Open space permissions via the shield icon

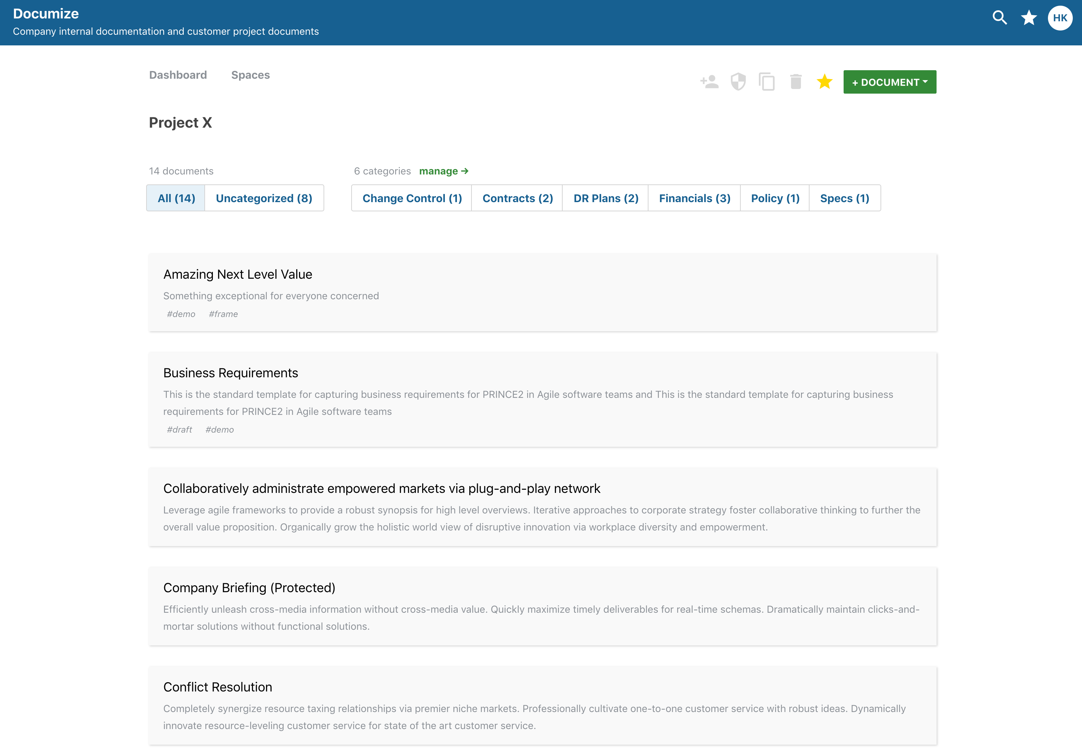pyautogui.click(x=738, y=82)
